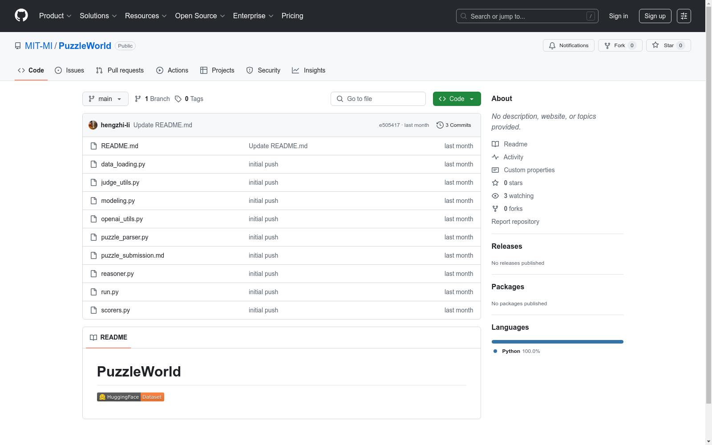
Task: Click the fork icon beside 0 forks
Action: coord(495,209)
